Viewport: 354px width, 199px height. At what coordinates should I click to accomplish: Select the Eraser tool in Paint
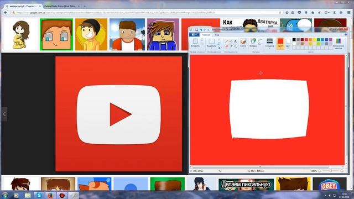click(x=226, y=46)
